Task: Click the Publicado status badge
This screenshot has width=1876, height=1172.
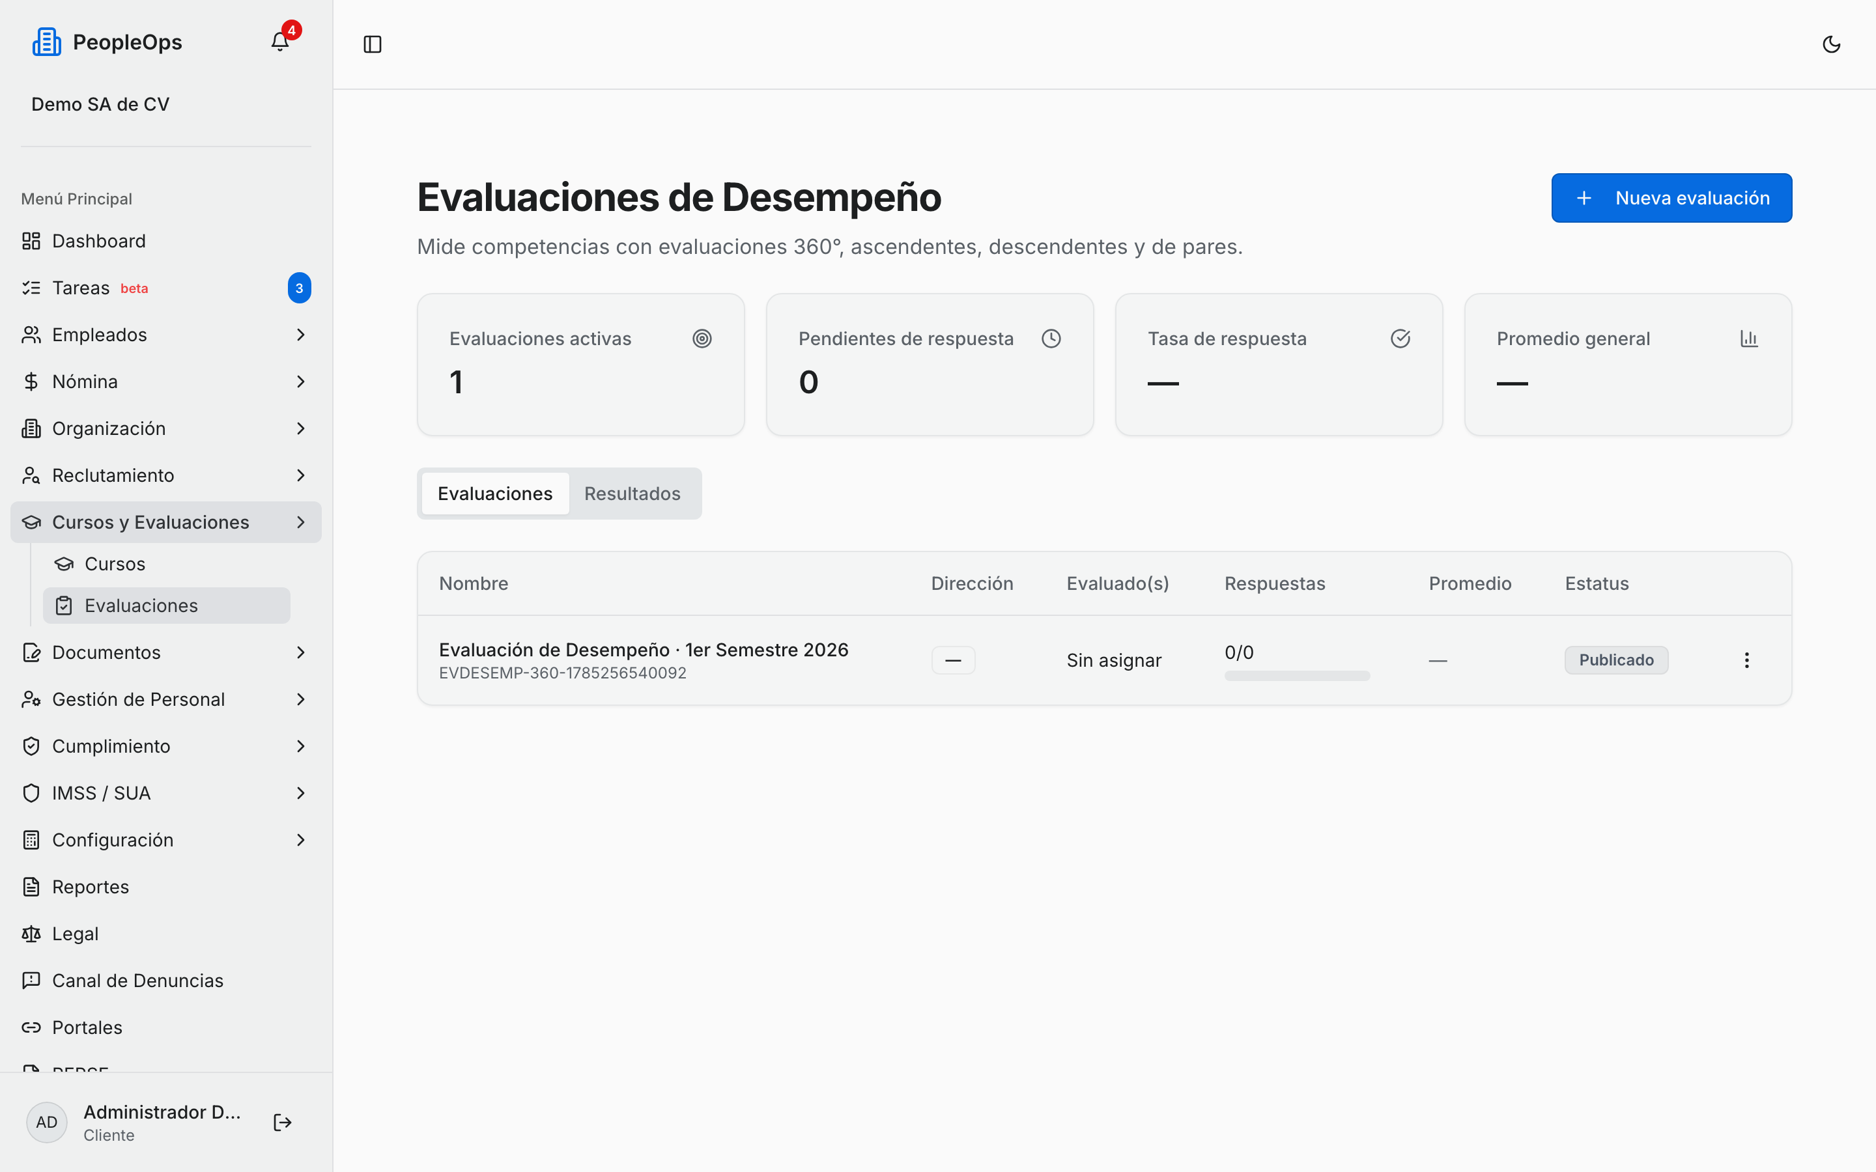Action: 1616,660
